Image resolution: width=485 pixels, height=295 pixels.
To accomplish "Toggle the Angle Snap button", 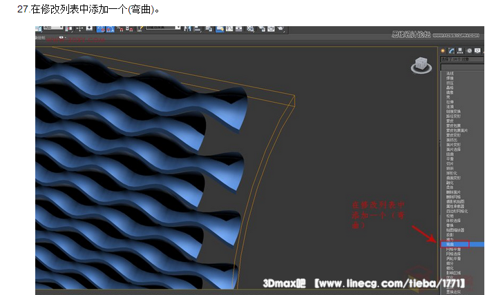I will (110, 29).
